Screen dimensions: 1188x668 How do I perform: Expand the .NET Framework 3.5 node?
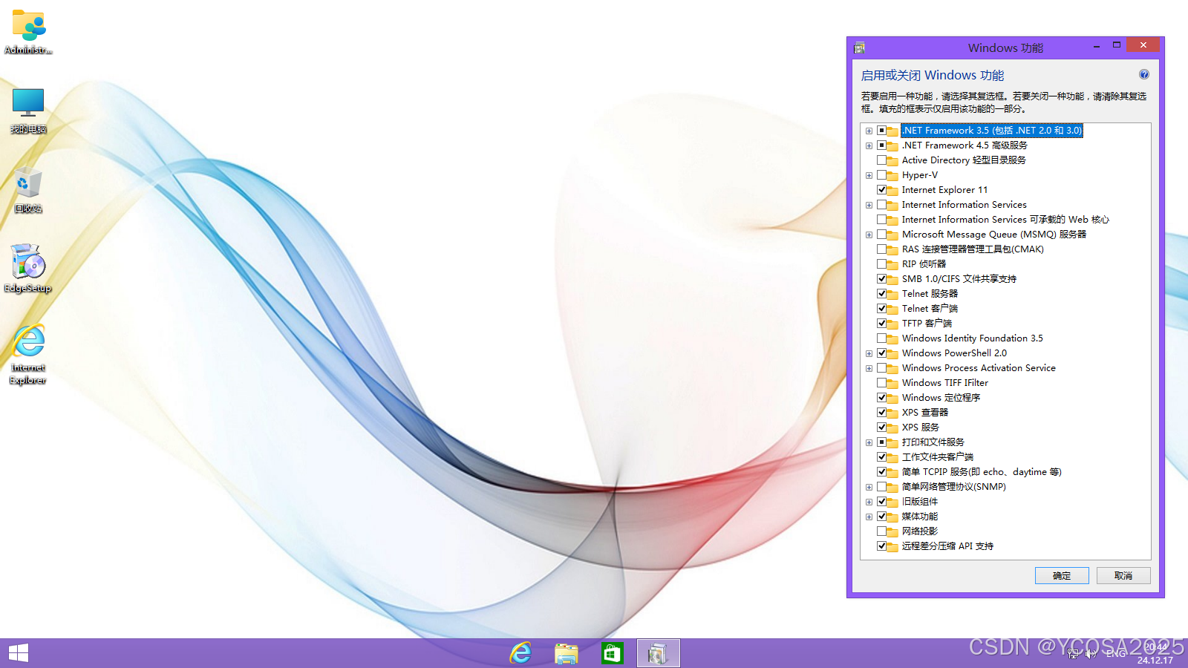(x=869, y=131)
